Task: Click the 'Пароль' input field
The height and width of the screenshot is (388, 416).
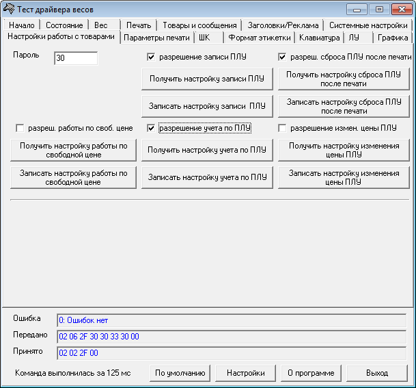Action: pos(76,58)
